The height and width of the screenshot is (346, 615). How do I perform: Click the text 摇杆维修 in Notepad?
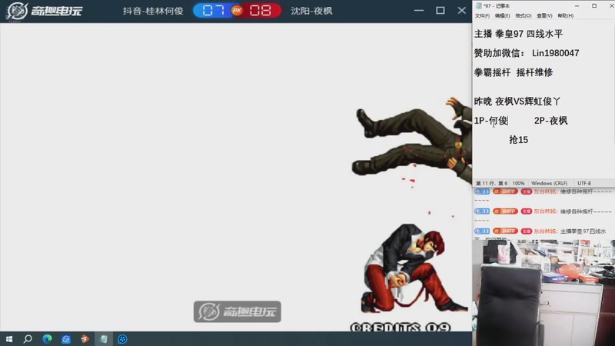coord(534,72)
